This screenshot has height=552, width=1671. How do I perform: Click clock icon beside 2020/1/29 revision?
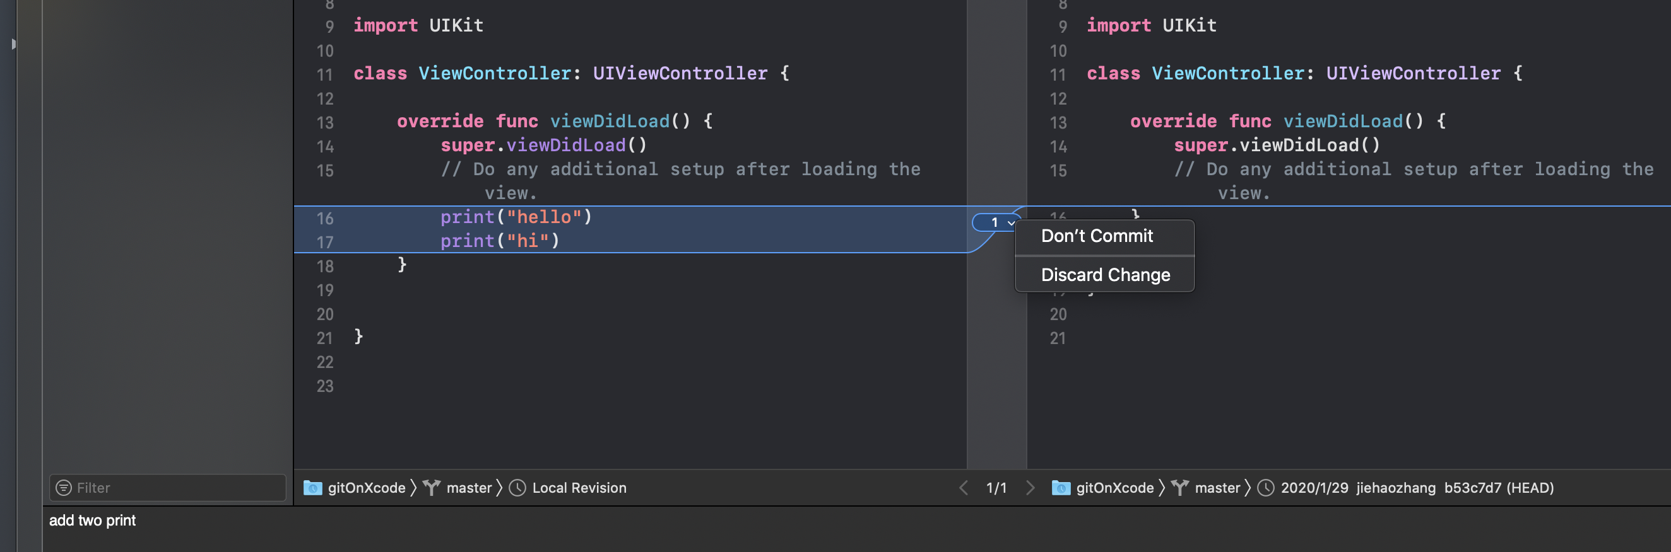(x=1266, y=487)
